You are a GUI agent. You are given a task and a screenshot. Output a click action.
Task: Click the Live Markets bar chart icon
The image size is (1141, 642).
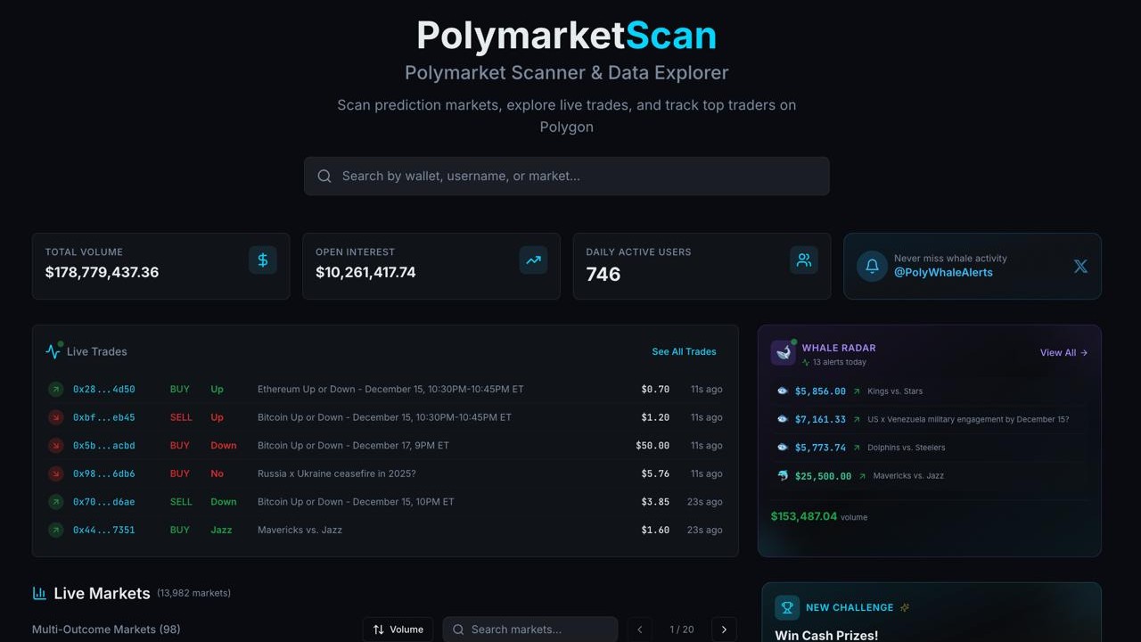point(39,593)
